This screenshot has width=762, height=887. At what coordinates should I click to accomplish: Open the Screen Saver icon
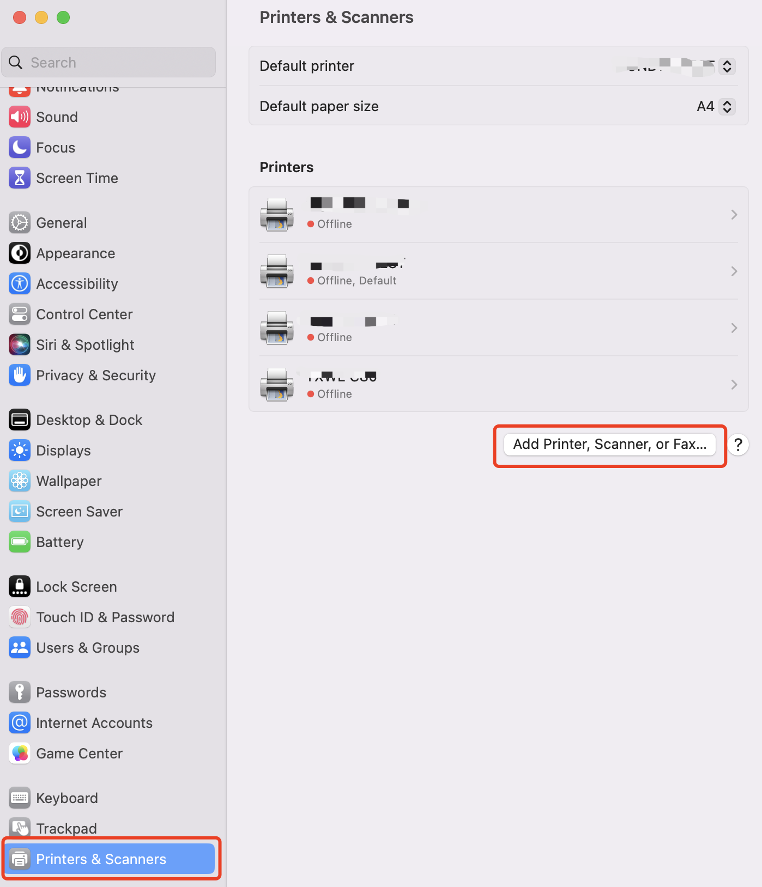[20, 512]
